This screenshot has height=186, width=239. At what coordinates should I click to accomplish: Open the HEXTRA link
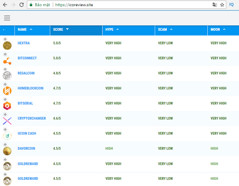(x=24, y=43)
